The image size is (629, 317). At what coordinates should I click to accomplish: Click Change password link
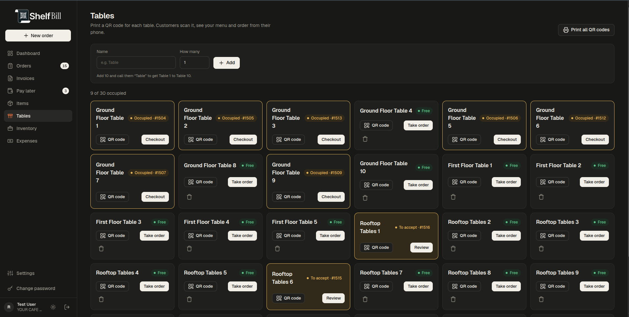click(38, 288)
